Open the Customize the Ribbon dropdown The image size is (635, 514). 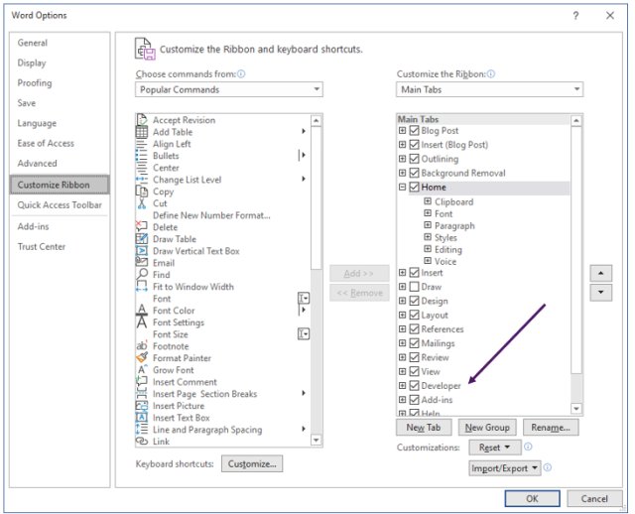point(489,89)
